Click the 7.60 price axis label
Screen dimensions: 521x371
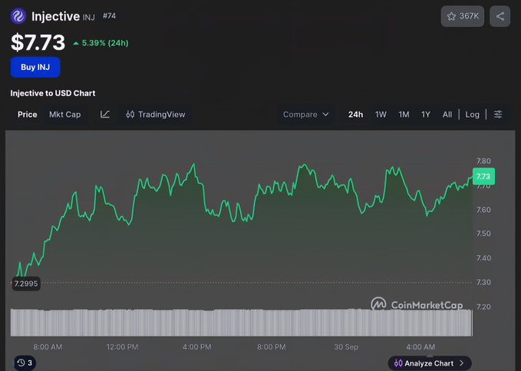coord(483,210)
